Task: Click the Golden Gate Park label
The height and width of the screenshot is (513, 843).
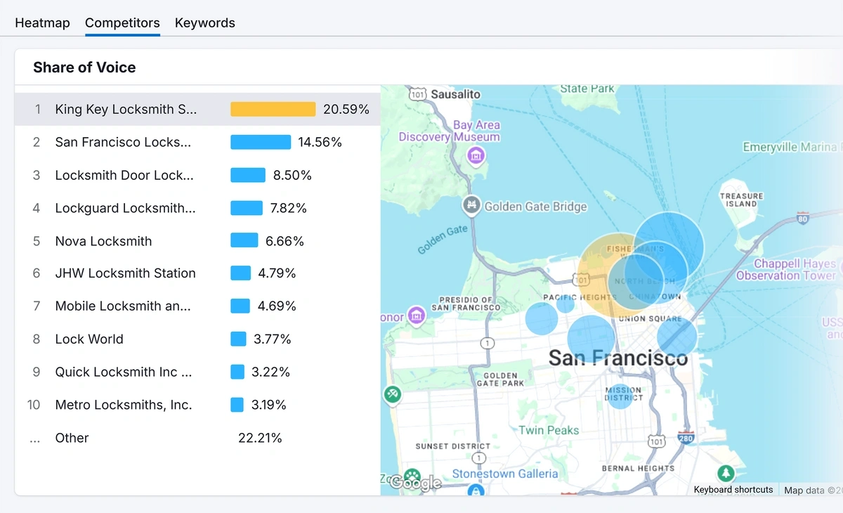Action: coord(500,379)
